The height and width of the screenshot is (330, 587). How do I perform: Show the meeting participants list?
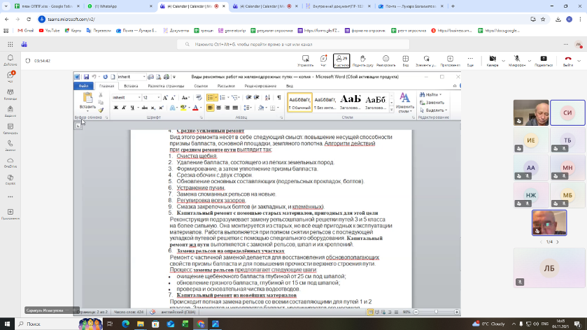[x=341, y=61]
